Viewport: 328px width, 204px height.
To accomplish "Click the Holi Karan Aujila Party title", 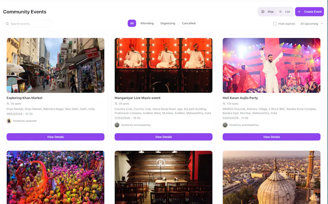I will 240,98.
